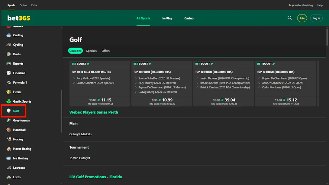Open the Esports section icon
The height and width of the screenshot is (185, 329).
pyautogui.click(x=9, y=63)
